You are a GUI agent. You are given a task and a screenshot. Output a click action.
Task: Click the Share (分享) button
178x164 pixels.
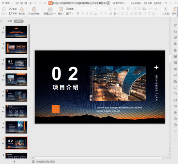click(x=148, y=3)
